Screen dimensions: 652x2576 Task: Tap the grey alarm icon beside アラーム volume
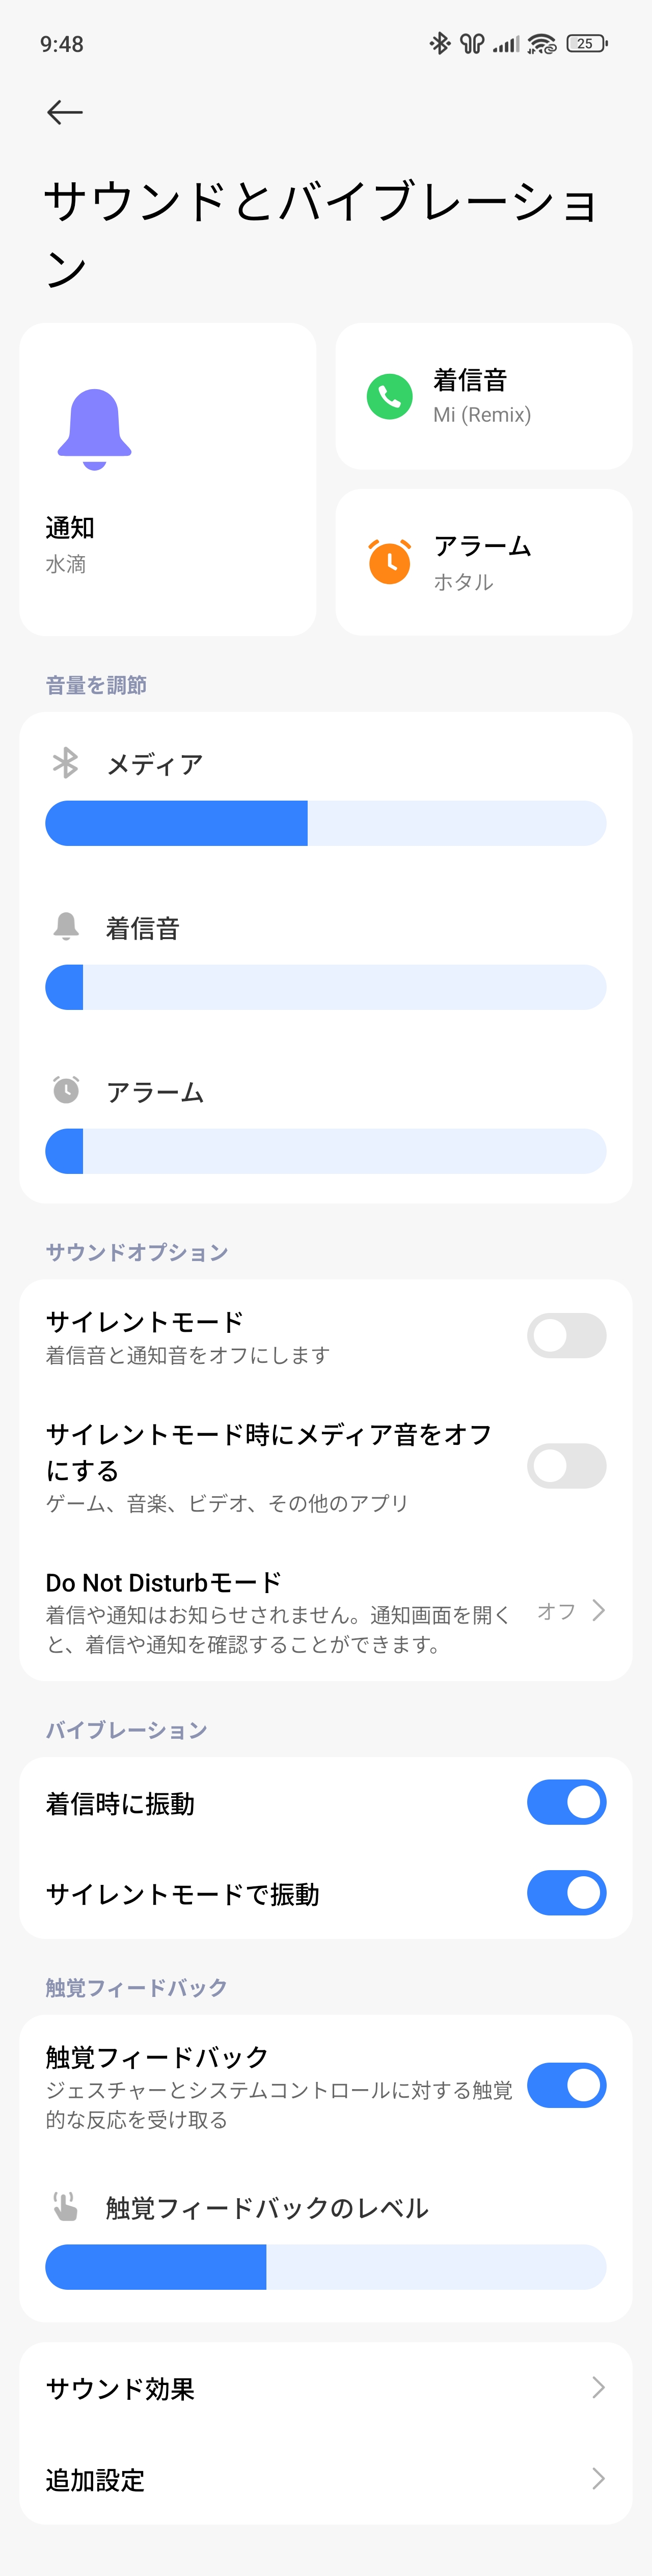pos(66,1090)
